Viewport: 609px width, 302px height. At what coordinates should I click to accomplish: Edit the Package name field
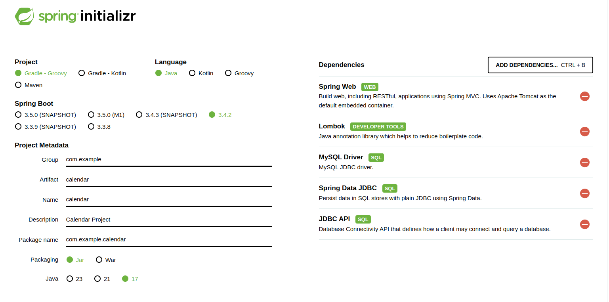point(169,239)
